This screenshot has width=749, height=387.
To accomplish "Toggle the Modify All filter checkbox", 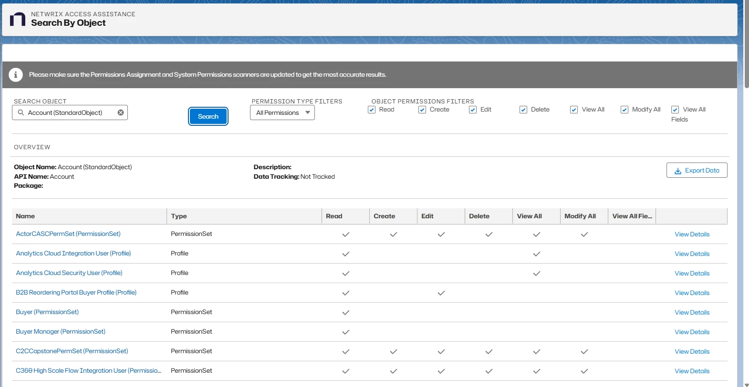I will click(624, 110).
